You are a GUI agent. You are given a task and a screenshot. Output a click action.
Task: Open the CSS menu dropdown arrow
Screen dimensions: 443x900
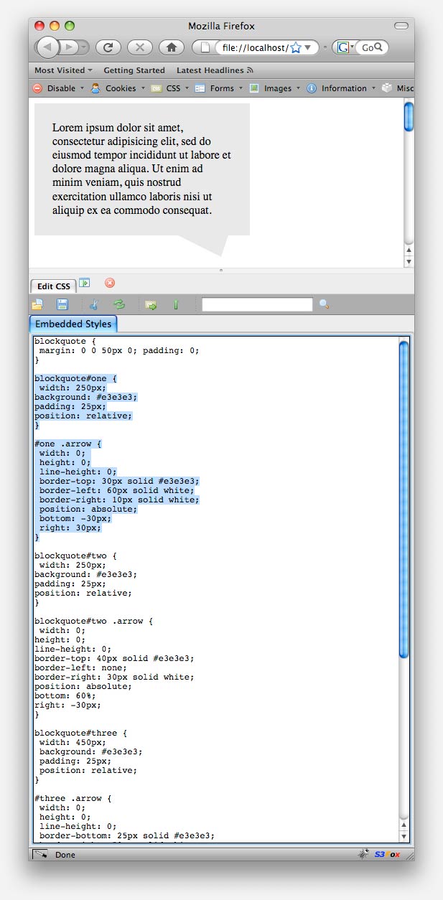tap(187, 89)
